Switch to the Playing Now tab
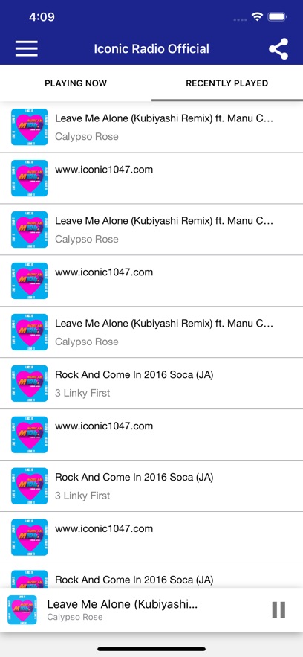 point(76,83)
